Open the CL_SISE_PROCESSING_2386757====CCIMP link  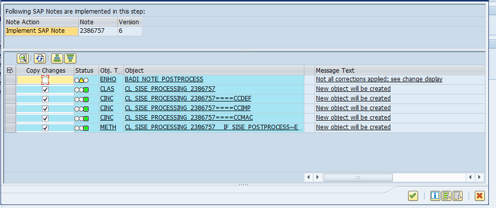point(188,108)
